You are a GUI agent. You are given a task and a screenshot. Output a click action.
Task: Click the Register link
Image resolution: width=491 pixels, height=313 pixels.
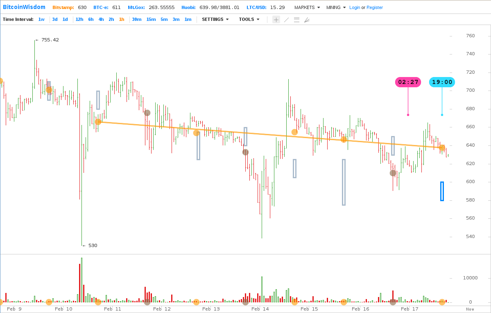coord(375,7)
